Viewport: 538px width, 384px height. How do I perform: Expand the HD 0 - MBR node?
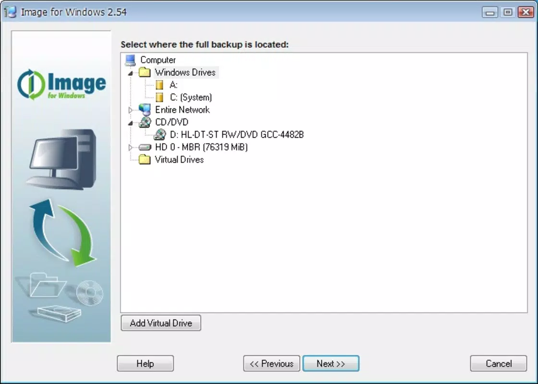(130, 147)
